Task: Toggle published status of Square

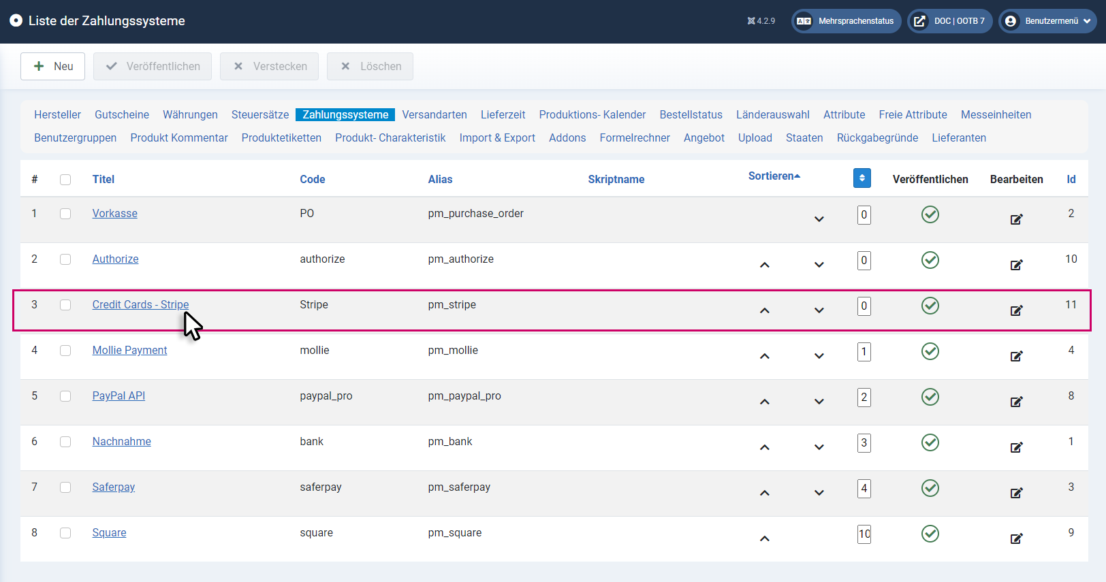Action: tap(930, 534)
